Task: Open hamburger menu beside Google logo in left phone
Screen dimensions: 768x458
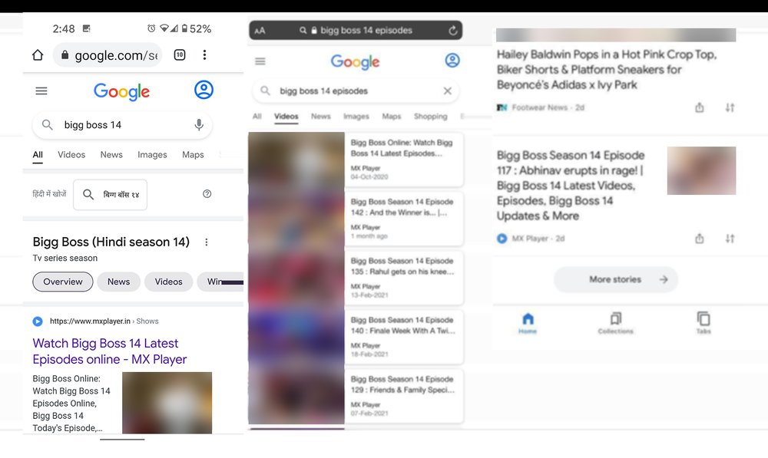Action: tap(41, 91)
